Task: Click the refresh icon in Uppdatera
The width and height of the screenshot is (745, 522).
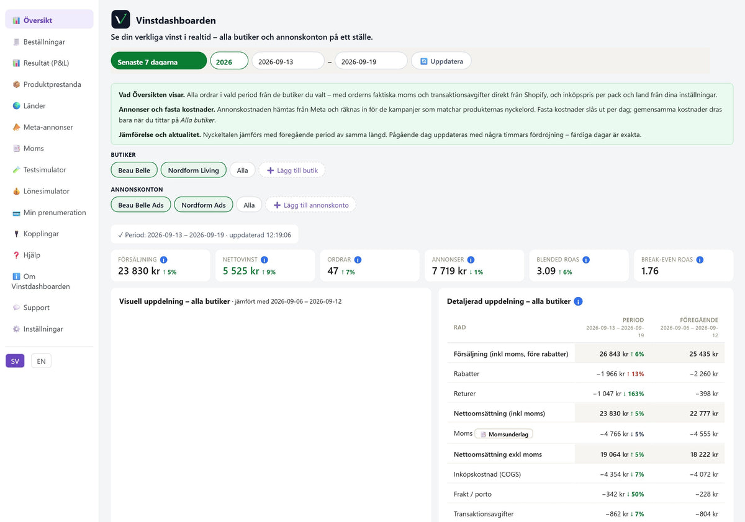Action: pyautogui.click(x=424, y=62)
